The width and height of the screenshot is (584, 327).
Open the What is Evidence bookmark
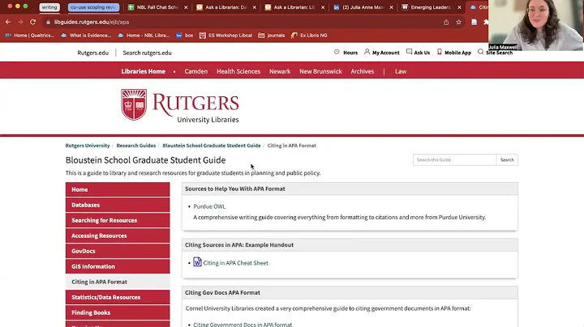point(86,36)
